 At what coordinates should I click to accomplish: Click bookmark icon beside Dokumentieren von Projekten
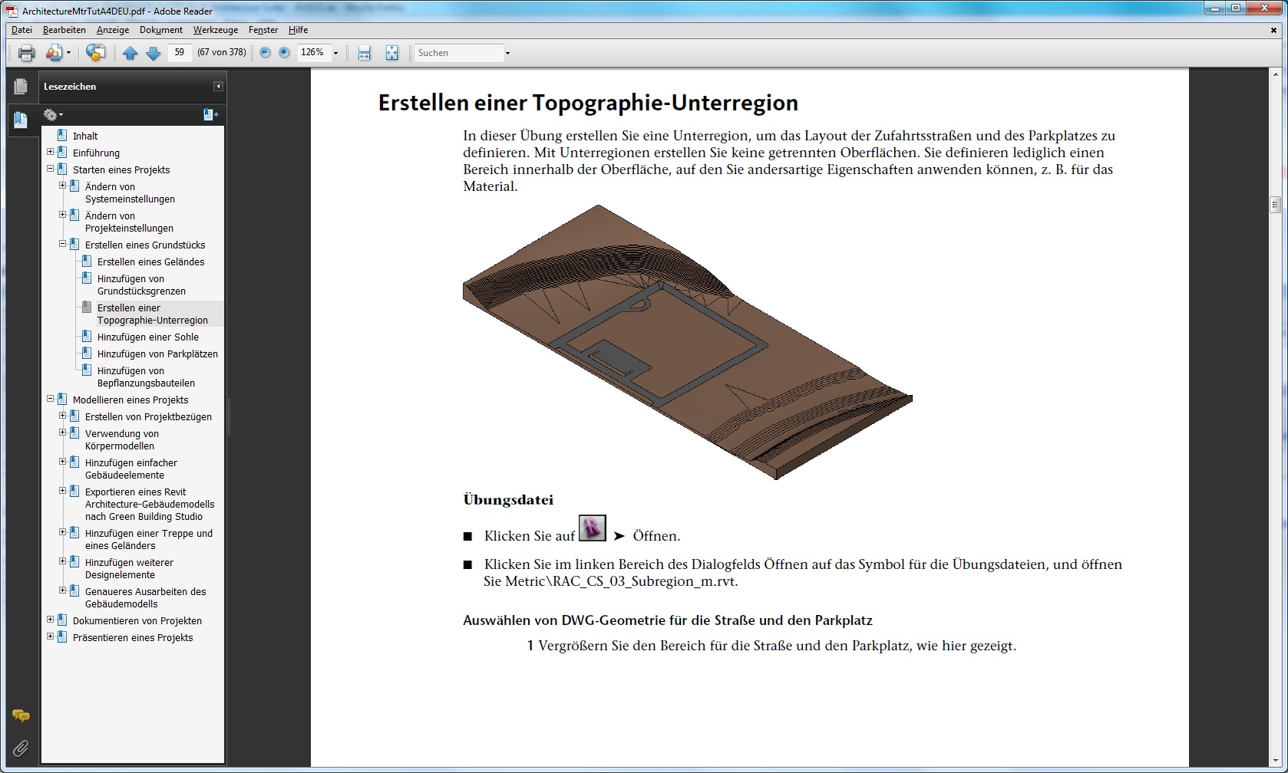[x=62, y=620]
